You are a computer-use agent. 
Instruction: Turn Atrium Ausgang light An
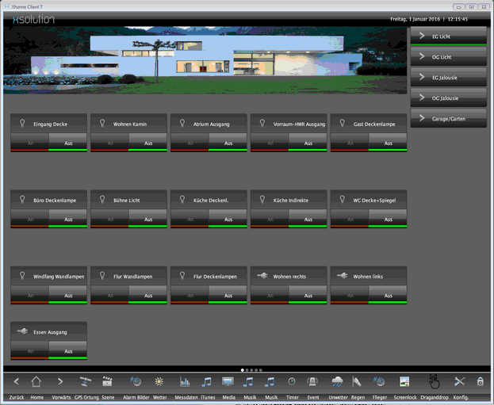(x=190, y=143)
